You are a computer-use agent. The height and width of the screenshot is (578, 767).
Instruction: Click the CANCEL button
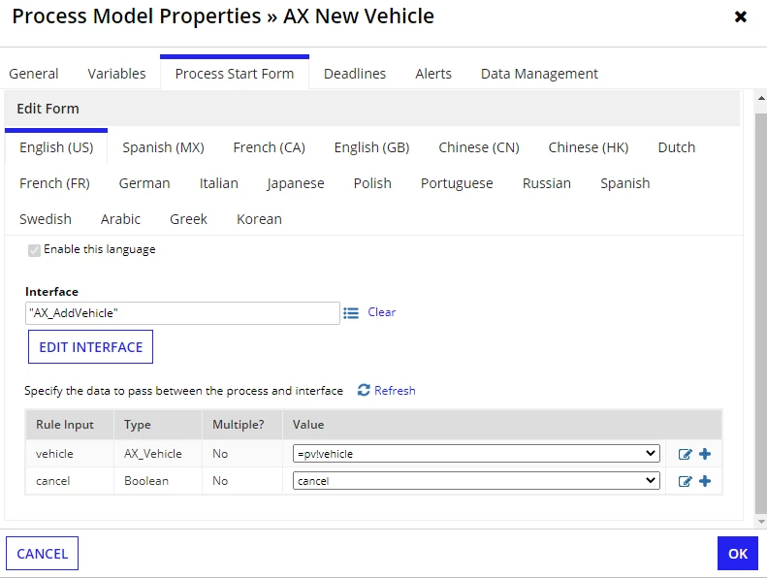point(42,554)
